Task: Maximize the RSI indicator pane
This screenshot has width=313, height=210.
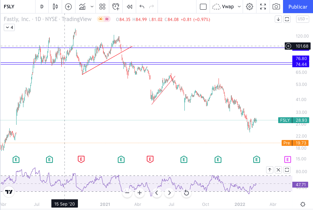Action: 287,170
